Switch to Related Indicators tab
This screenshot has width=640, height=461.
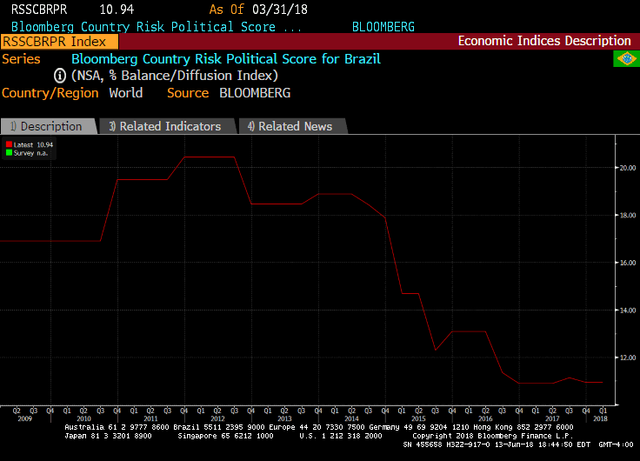coord(167,126)
